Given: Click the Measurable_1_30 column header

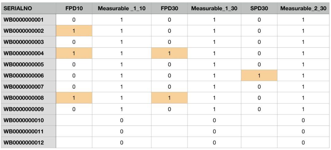Looking at the screenshot, I should pos(214,9).
